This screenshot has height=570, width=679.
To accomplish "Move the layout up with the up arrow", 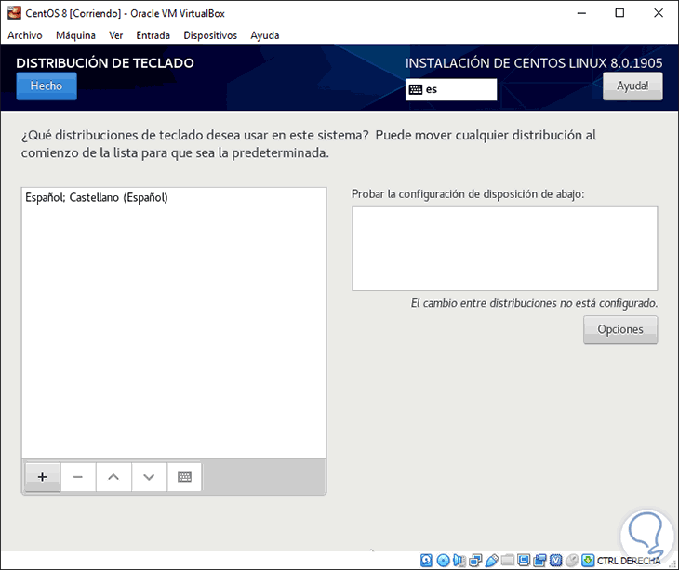I will click(x=113, y=477).
